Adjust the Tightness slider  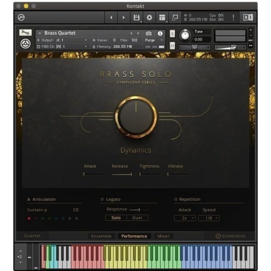pos(150,174)
